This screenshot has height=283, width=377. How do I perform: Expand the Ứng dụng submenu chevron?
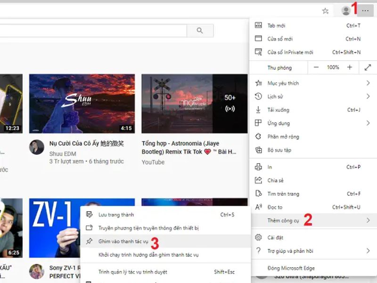tap(369, 123)
